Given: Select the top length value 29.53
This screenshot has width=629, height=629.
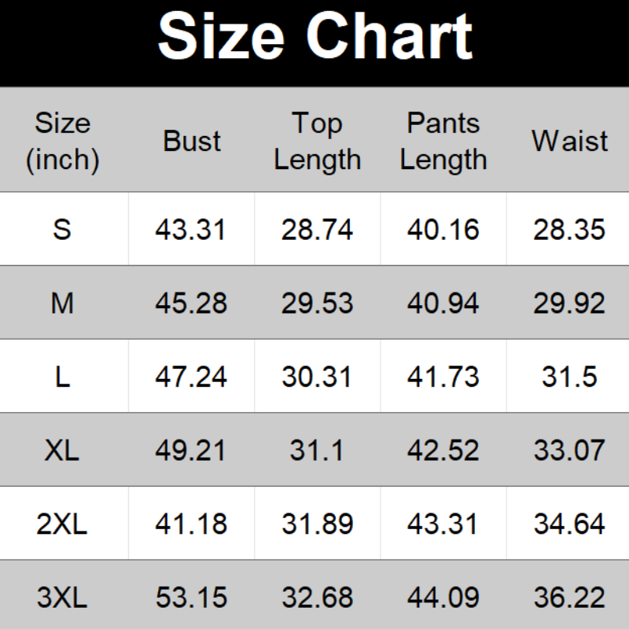Looking at the screenshot, I should click(318, 303).
